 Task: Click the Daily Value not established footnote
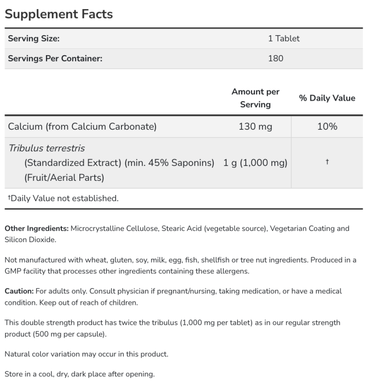tap(63, 198)
